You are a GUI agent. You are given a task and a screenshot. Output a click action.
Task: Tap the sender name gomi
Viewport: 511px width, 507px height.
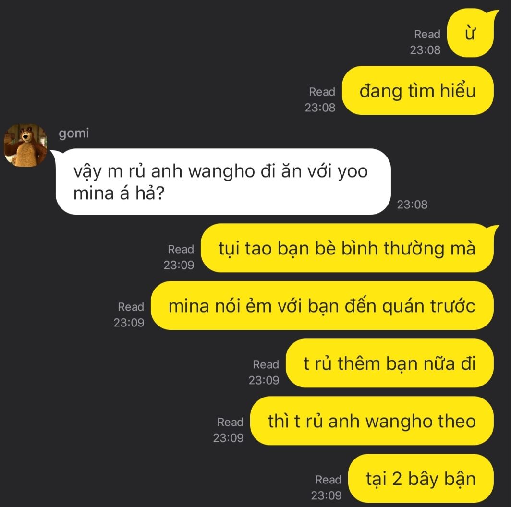point(74,133)
